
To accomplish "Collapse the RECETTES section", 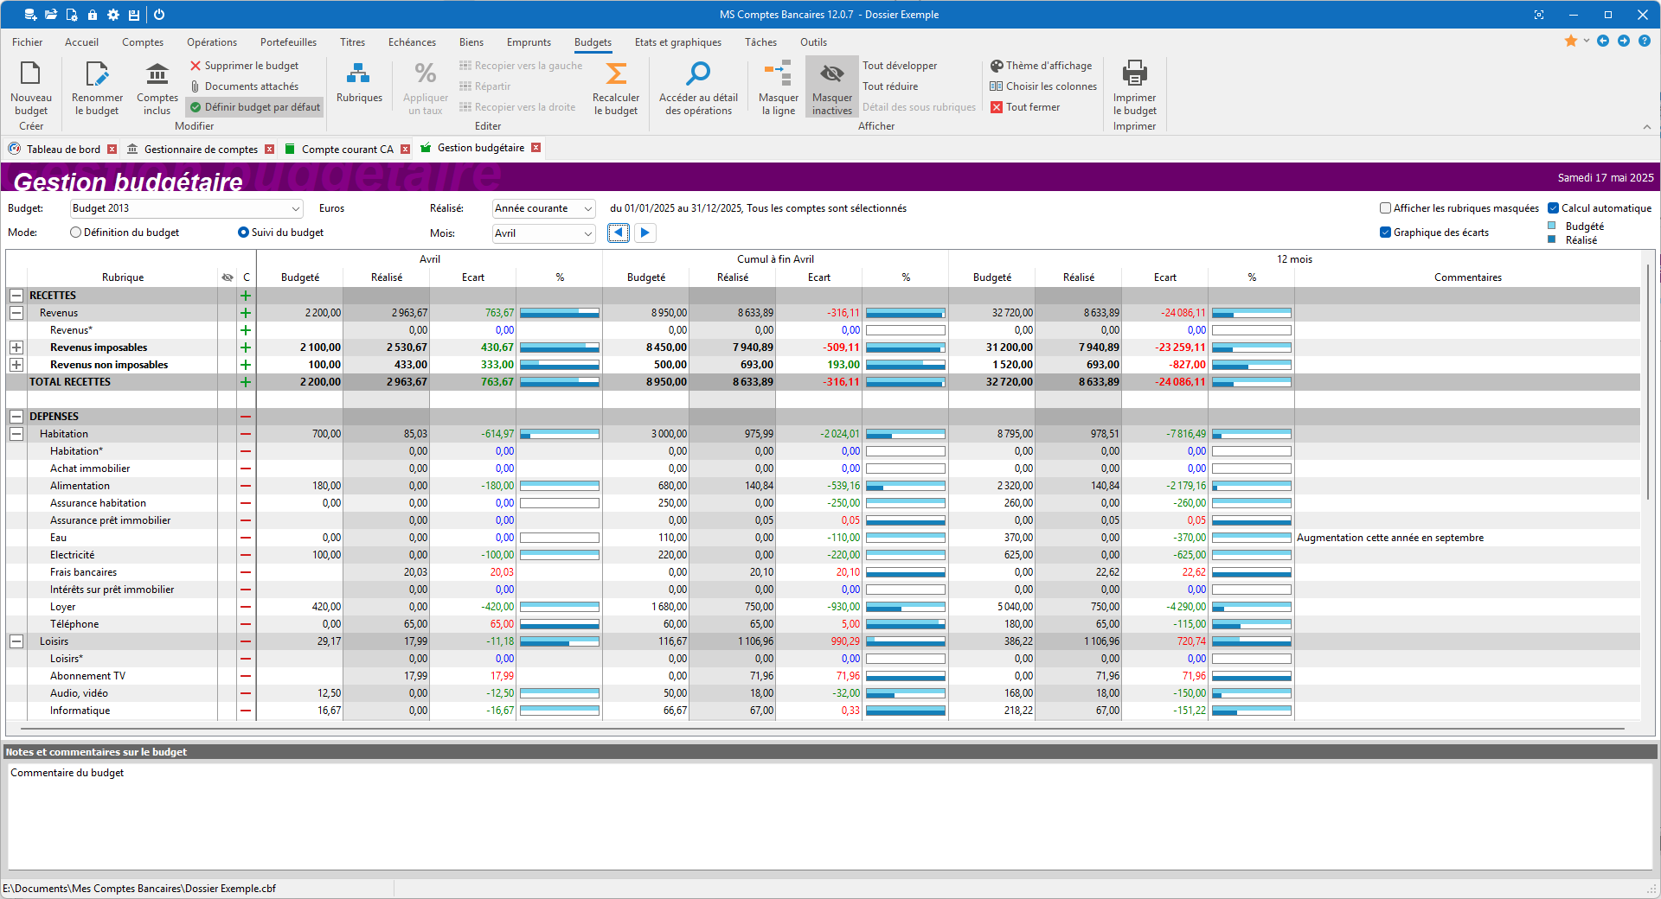I will coord(16,296).
